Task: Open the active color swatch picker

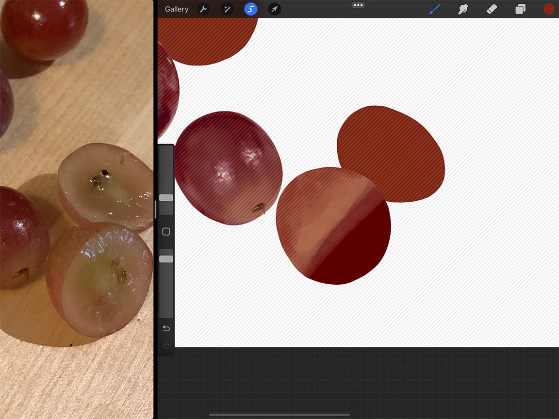Action: click(549, 9)
